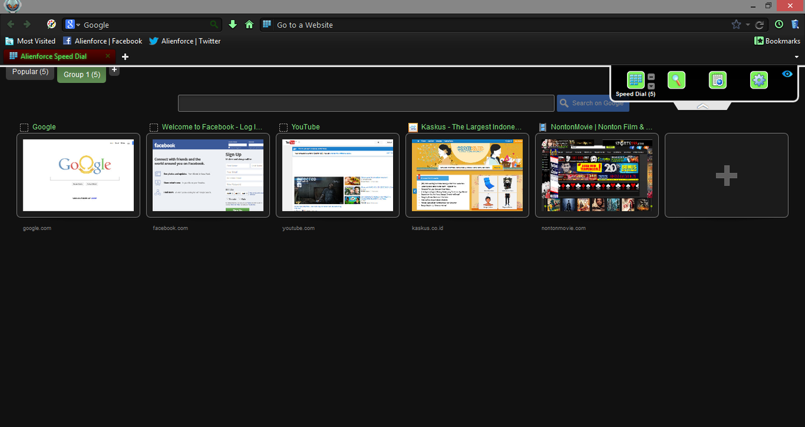Click the speed dial search input field
The image size is (805, 427).
click(x=366, y=103)
